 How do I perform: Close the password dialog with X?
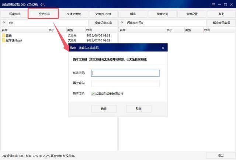coord(163,48)
